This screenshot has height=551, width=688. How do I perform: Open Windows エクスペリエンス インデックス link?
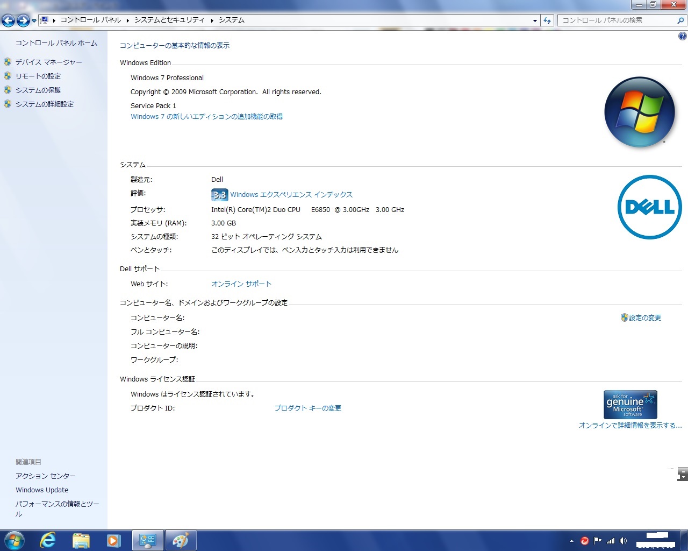pyautogui.click(x=291, y=195)
